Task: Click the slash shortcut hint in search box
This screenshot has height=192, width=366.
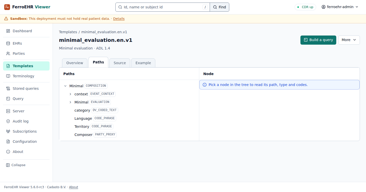Action: [205, 7]
